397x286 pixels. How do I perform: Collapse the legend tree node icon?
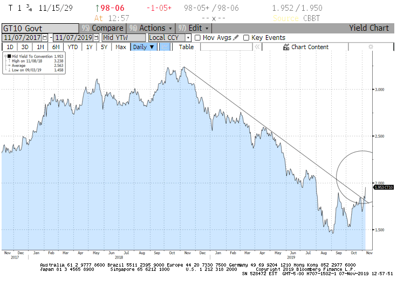click(5, 56)
